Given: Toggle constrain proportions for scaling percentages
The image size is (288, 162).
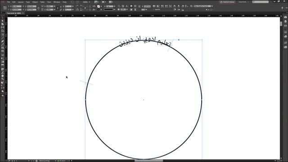Looking at the screenshot, I should (x=58, y=8).
